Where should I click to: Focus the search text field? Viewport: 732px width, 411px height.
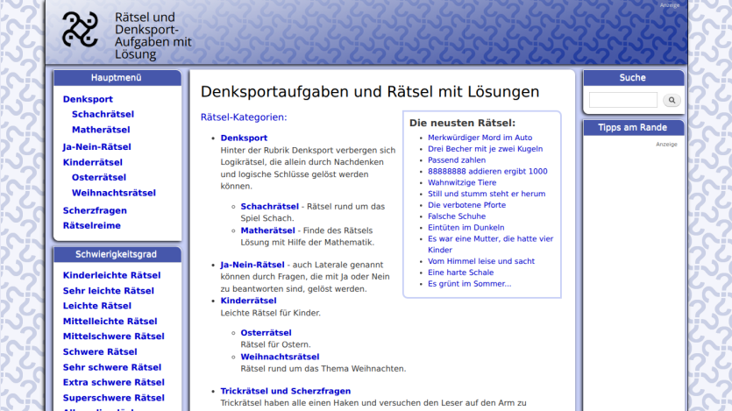(622, 100)
